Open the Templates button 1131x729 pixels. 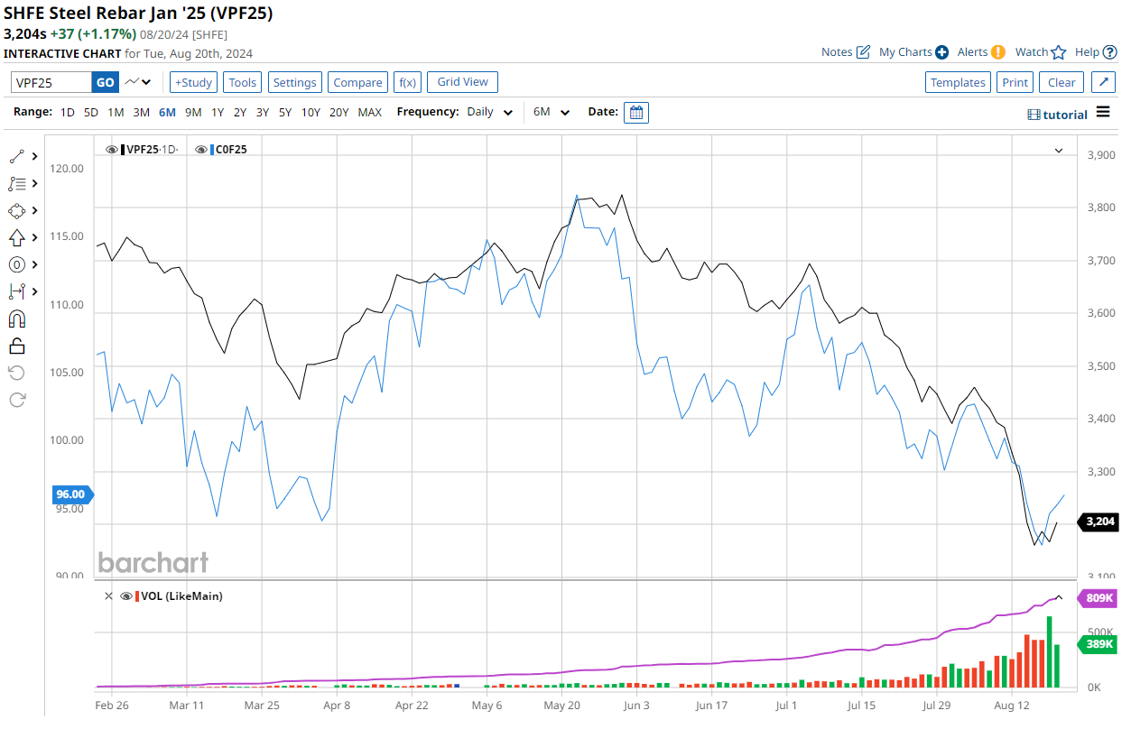click(x=959, y=82)
